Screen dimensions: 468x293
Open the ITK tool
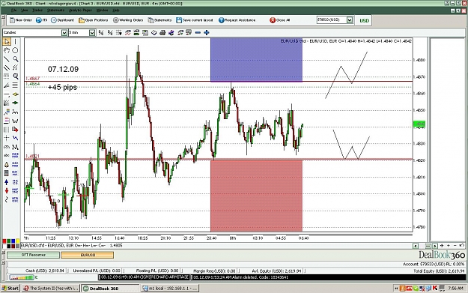click(41, 20)
